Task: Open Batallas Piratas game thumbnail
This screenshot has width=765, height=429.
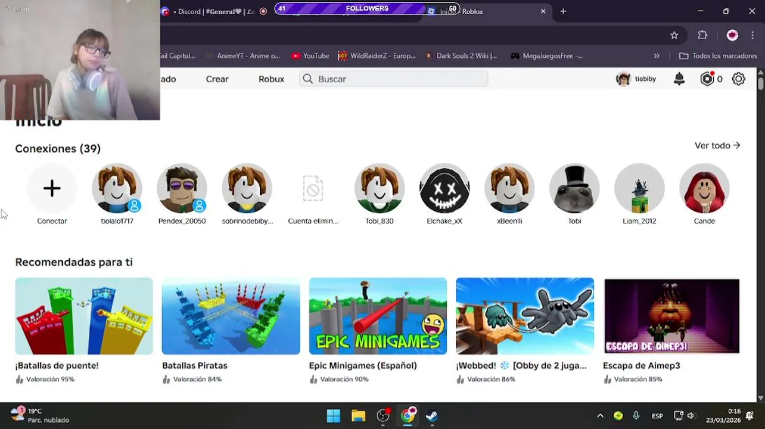Action: (231, 316)
